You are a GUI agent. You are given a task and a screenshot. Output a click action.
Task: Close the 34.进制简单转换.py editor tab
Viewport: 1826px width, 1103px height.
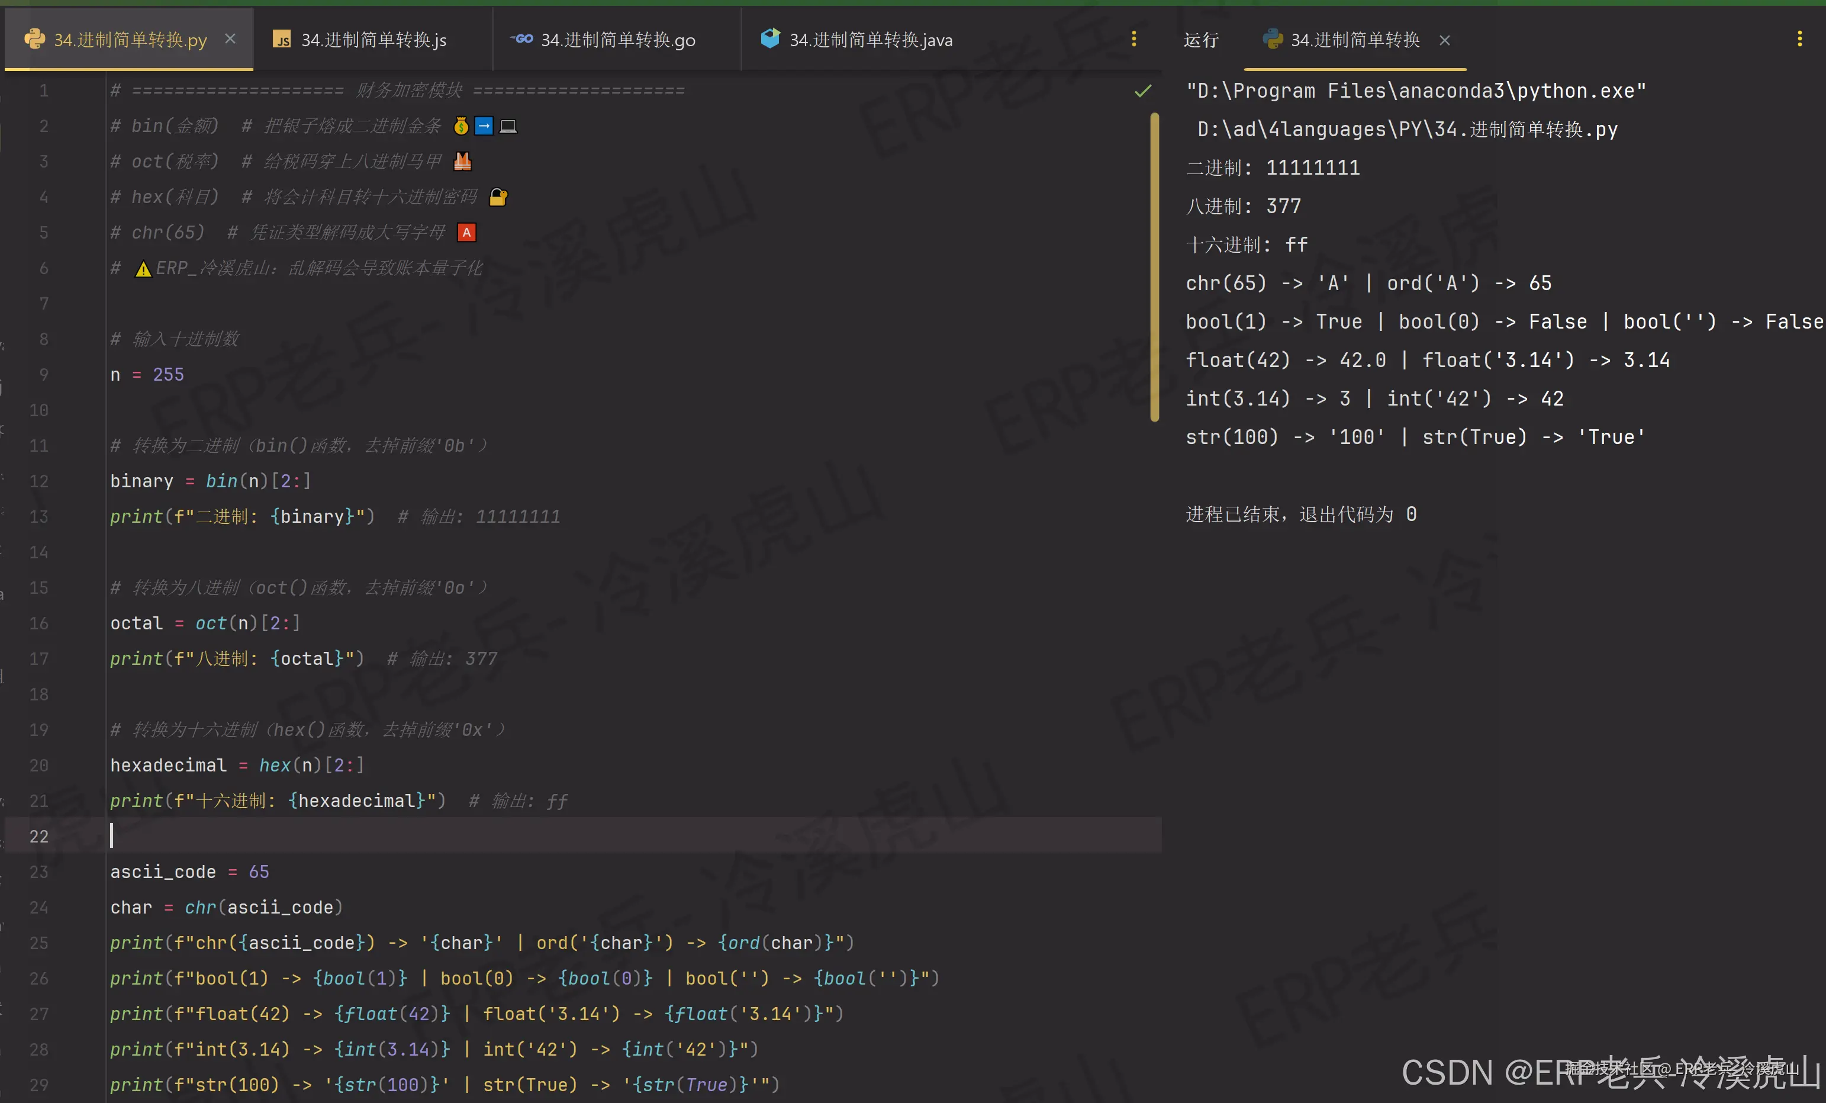click(230, 38)
